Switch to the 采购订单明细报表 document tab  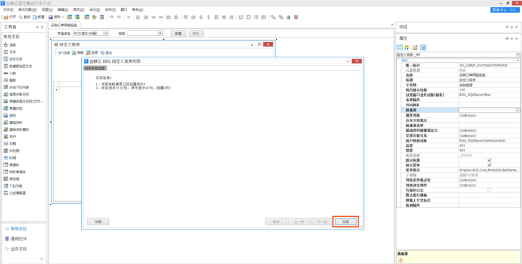click(x=64, y=25)
